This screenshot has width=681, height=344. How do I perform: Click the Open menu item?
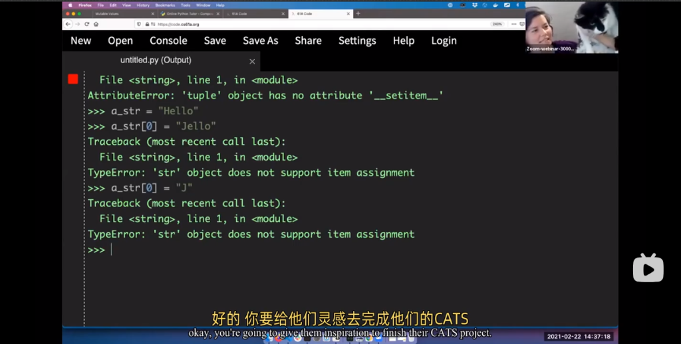120,41
